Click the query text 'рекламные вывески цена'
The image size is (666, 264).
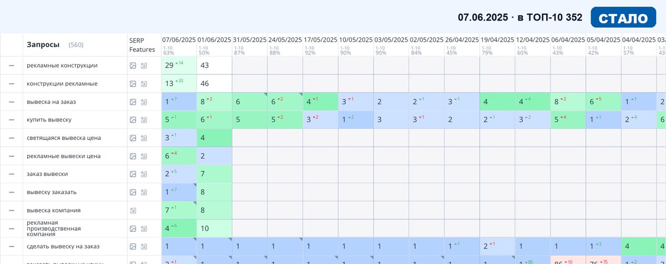[64, 156]
